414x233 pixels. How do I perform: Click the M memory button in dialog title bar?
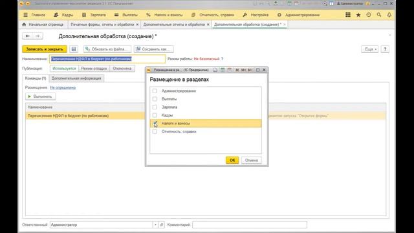237,70
